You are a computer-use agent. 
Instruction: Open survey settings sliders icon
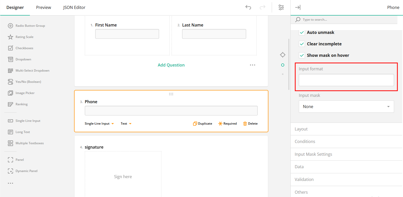click(281, 7)
